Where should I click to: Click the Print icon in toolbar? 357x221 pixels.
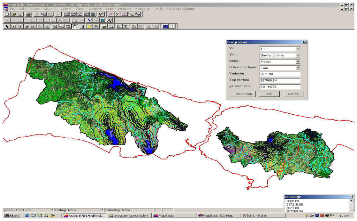coord(29,14)
